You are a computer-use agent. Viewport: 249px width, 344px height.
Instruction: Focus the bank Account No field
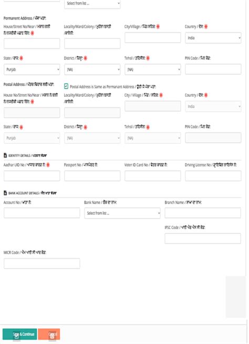(42, 213)
